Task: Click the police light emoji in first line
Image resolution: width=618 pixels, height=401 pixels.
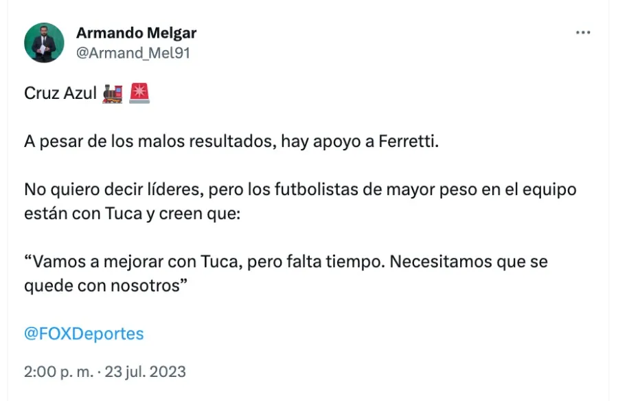Action: coord(139,93)
